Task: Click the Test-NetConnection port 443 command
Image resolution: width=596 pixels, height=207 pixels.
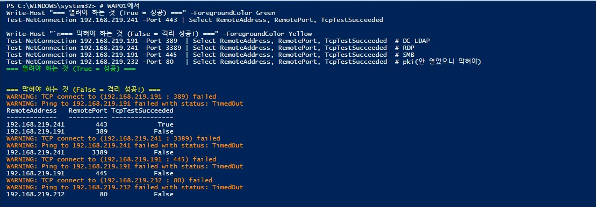Action: point(195,20)
